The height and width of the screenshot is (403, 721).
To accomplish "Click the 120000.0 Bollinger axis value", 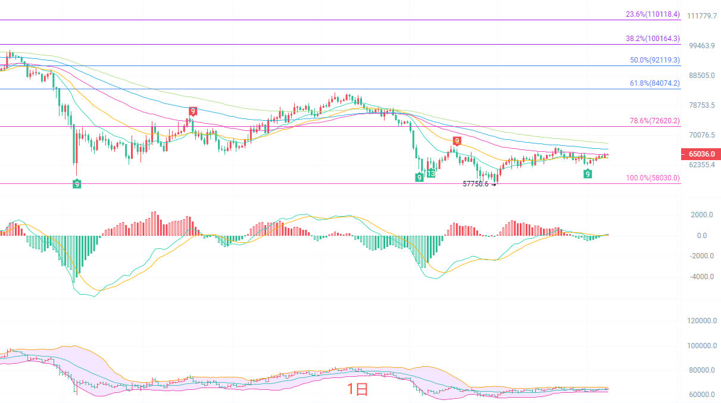I will coord(701,321).
